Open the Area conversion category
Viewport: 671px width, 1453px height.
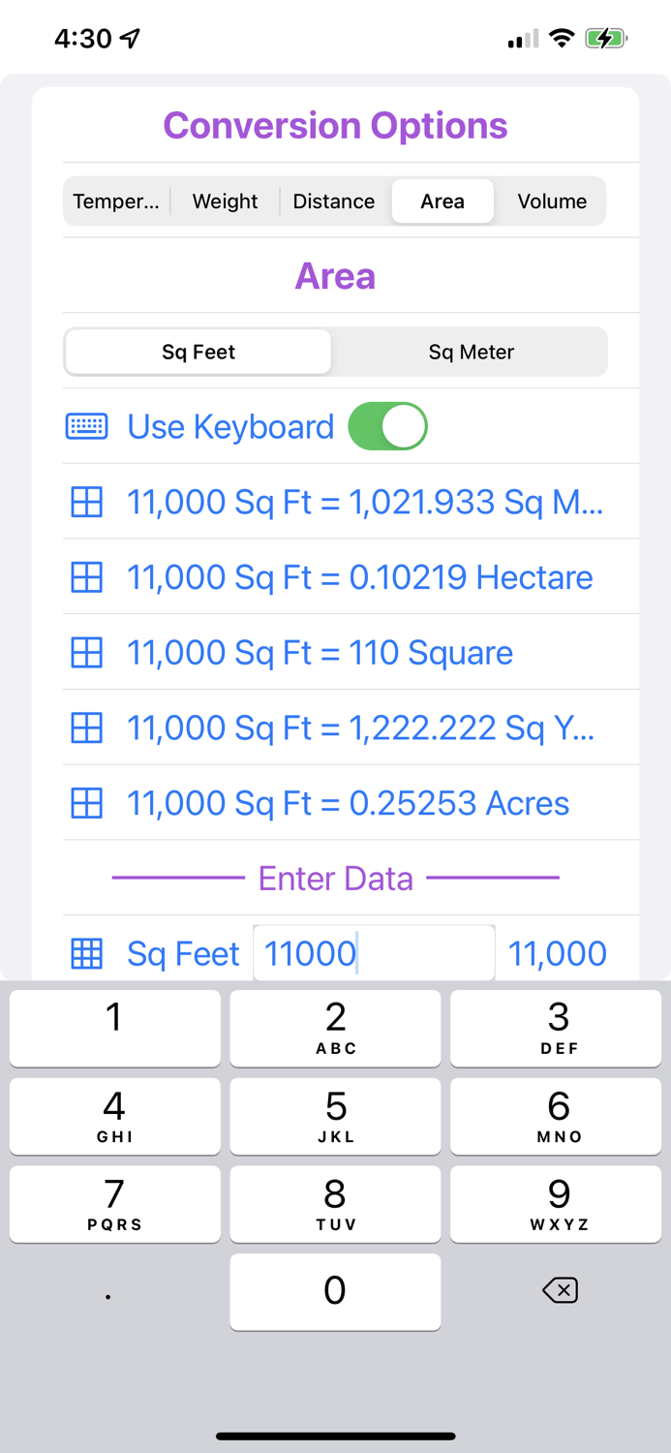442,201
